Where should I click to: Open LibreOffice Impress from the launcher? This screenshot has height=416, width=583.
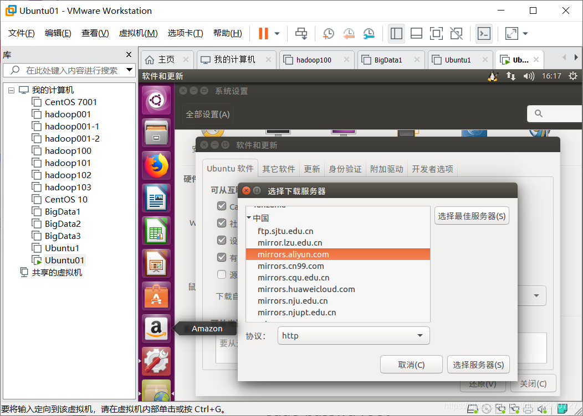click(x=156, y=263)
